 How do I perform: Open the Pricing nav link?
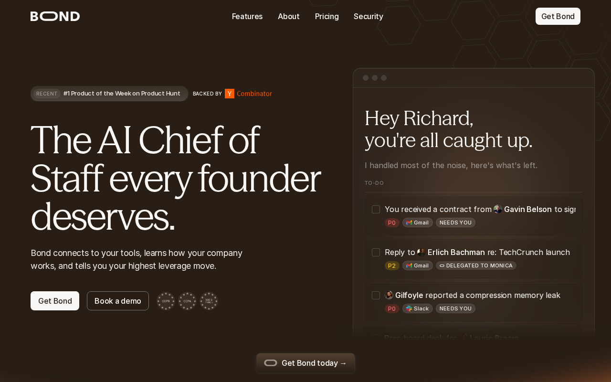click(327, 16)
